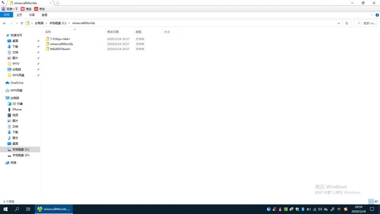Open 网络 in the navigation pane

click(x=11, y=162)
